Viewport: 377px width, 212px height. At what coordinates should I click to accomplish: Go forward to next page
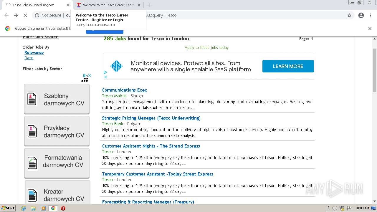(16, 15)
